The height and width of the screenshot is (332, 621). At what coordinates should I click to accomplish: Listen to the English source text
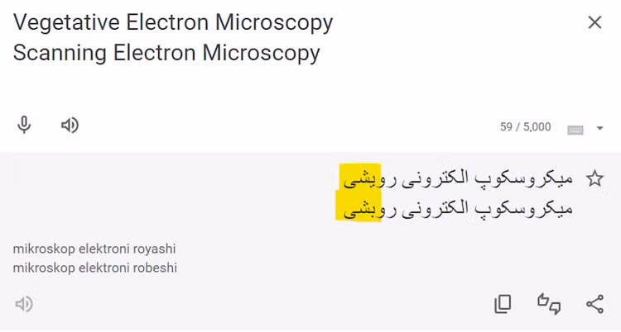pos(70,126)
